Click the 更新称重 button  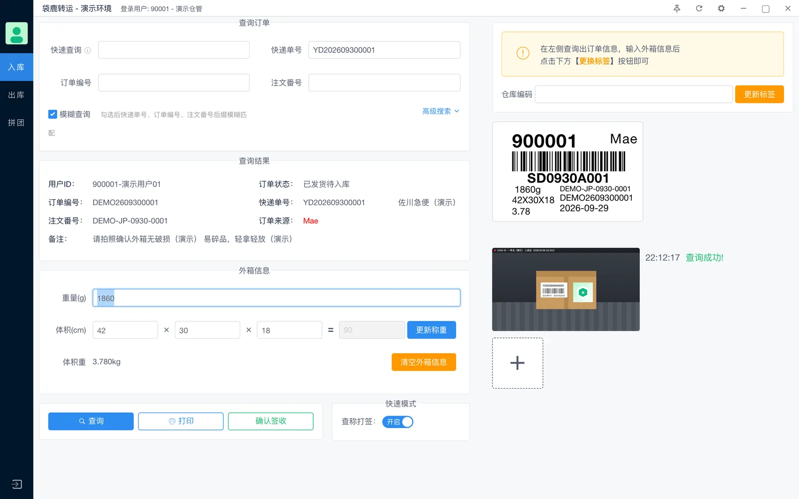pyautogui.click(x=431, y=330)
